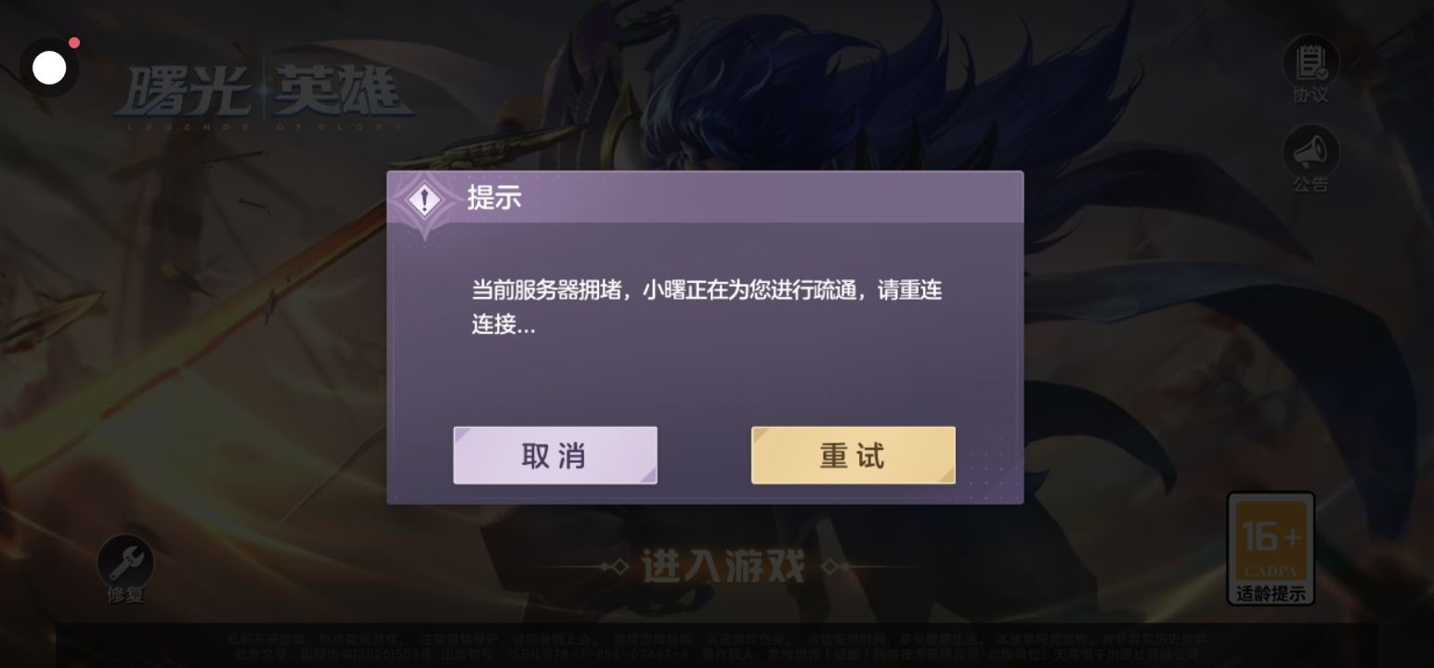Click the 重试 retry button

coord(853,456)
